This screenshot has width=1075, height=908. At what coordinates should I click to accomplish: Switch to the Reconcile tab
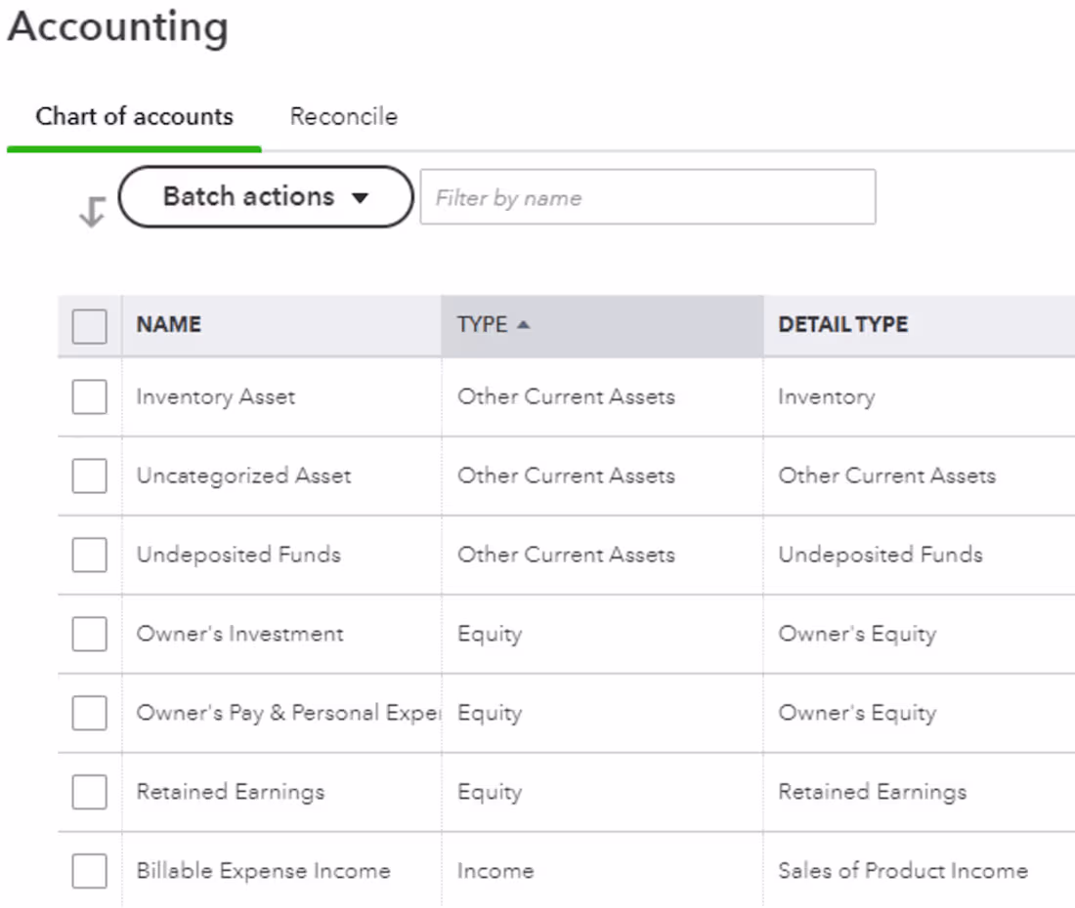(343, 116)
